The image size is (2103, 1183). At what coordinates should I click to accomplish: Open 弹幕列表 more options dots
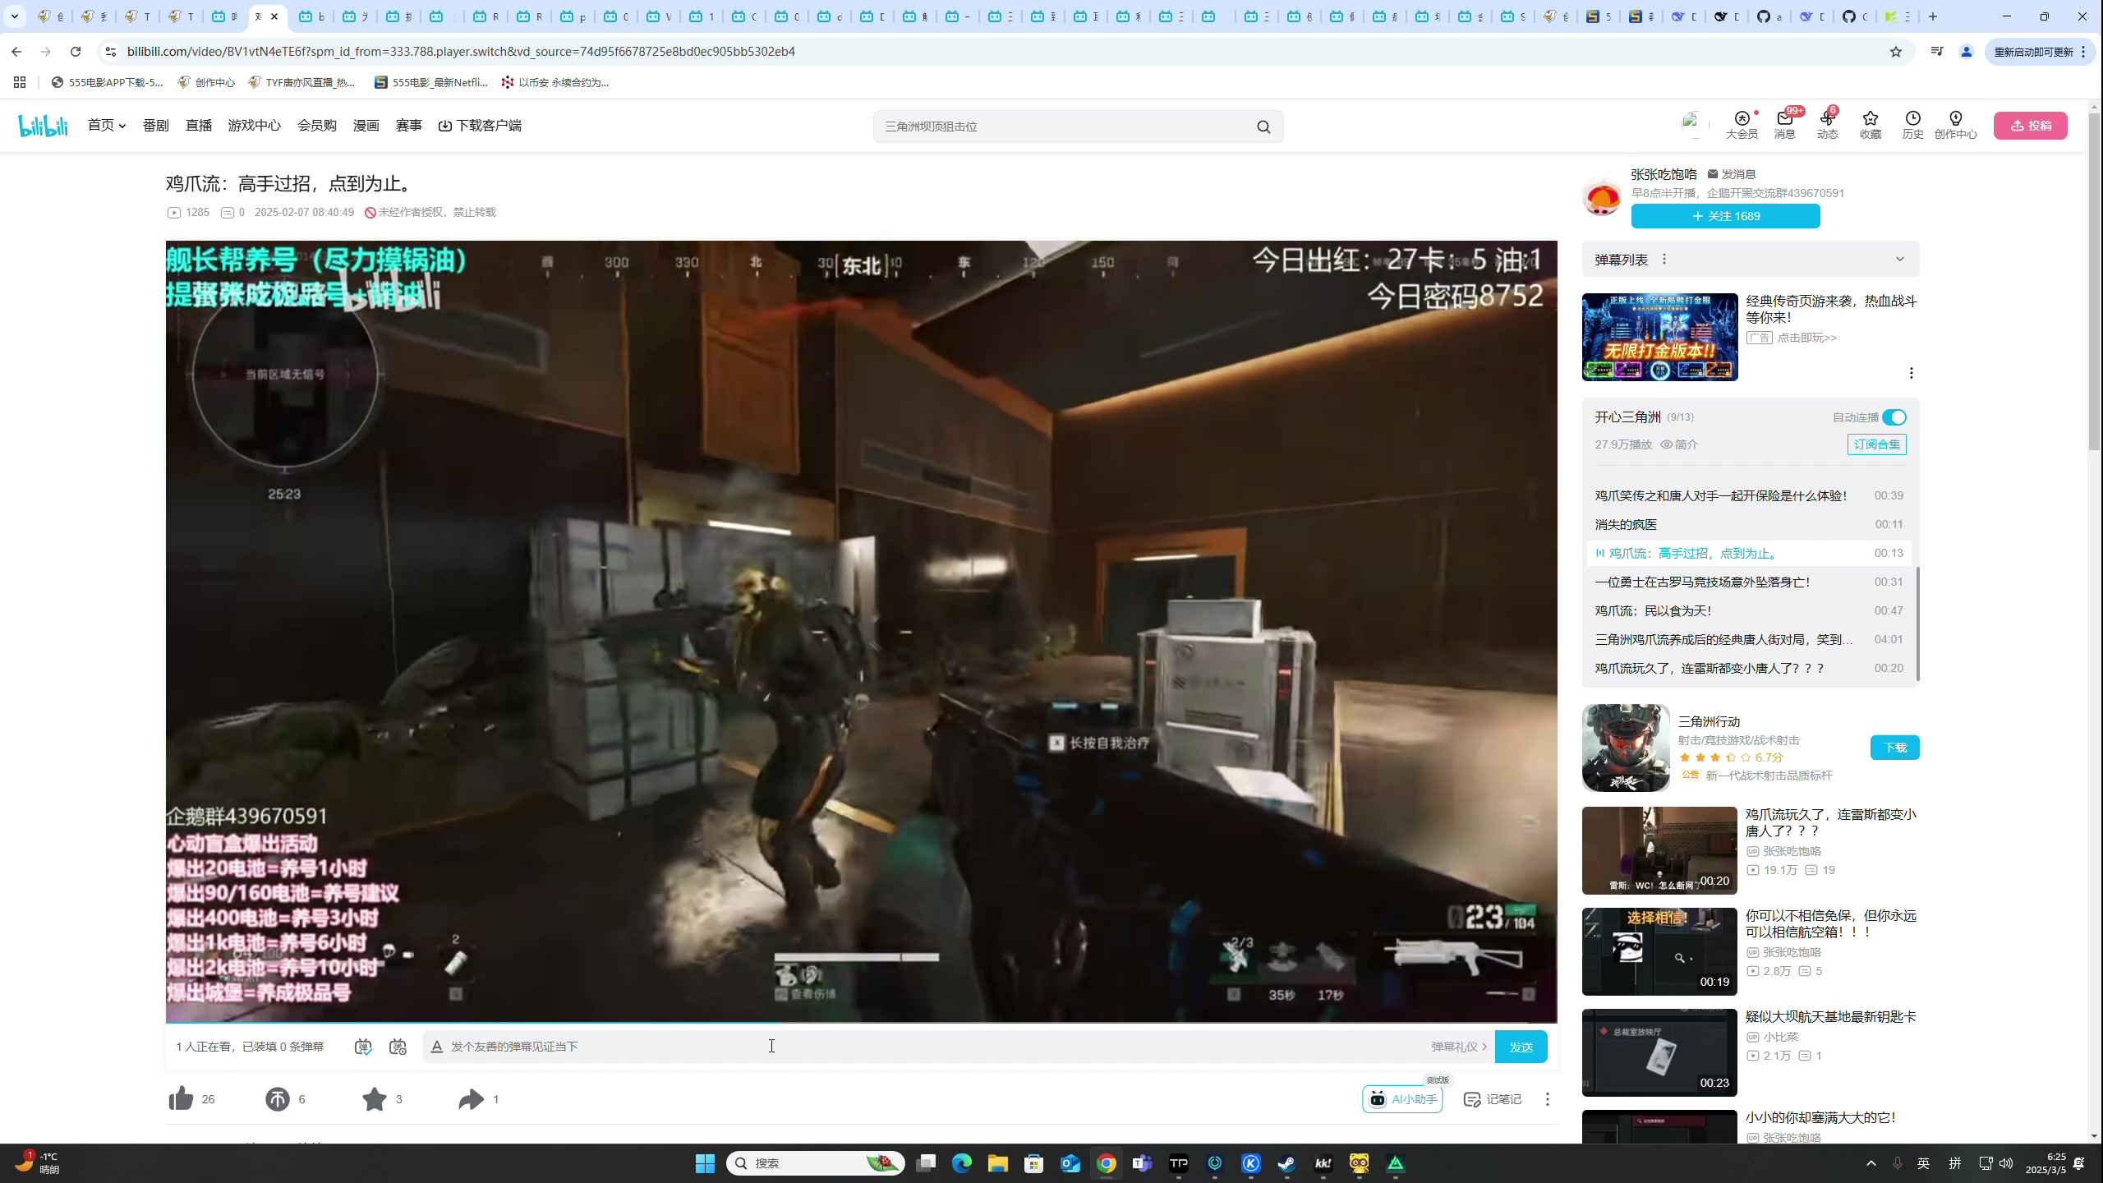pos(1664,260)
